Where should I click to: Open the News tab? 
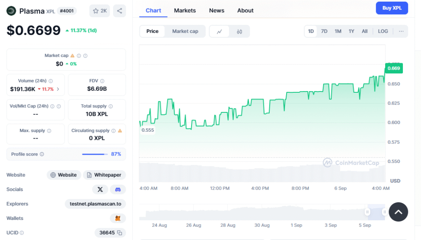click(217, 10)
